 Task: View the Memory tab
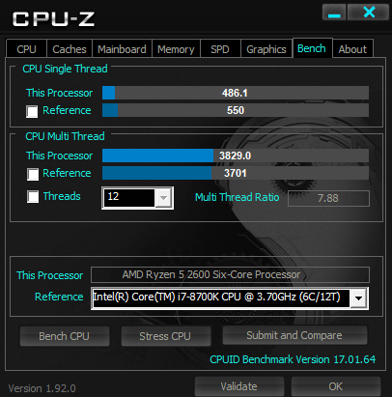(x=176, y=49)
